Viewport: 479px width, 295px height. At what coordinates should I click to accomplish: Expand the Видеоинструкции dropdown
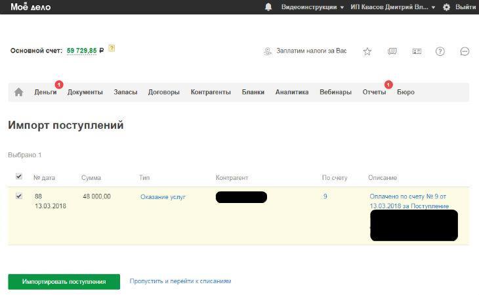point(312,7)
